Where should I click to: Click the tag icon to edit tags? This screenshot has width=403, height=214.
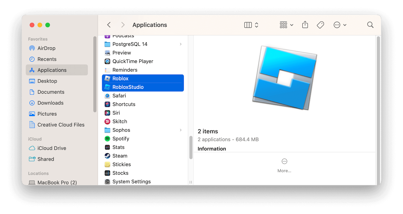320,25
